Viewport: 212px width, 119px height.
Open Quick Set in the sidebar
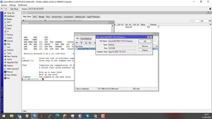pos(11,13)
